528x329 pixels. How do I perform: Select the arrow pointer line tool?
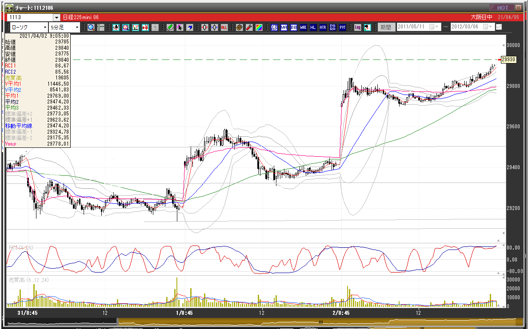(180, 28)
